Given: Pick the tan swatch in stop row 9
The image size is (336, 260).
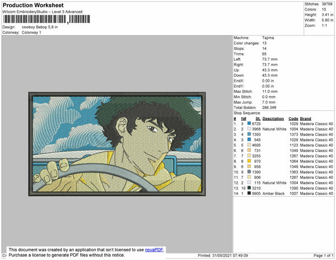Looking at the screenshot, I should [x=249, y=166].
